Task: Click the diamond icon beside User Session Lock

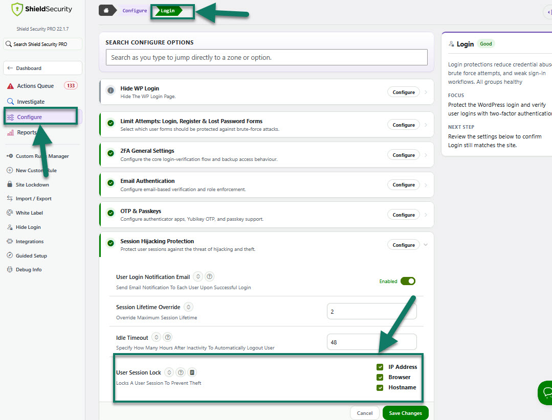Action: 169,372
